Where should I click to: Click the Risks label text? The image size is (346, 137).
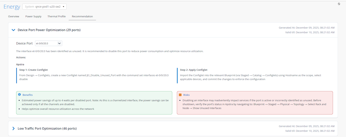(x=186, y=95)
